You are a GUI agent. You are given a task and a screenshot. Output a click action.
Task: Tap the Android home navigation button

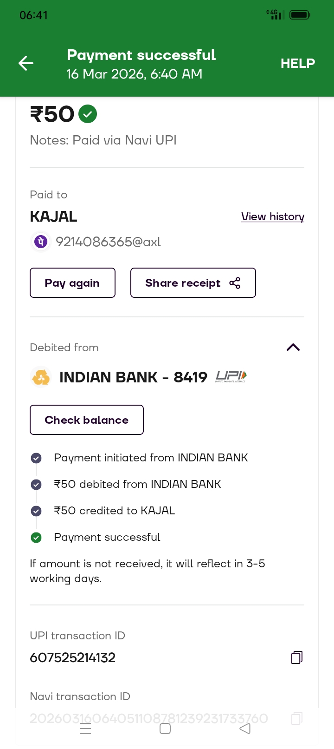coord(165,729)
